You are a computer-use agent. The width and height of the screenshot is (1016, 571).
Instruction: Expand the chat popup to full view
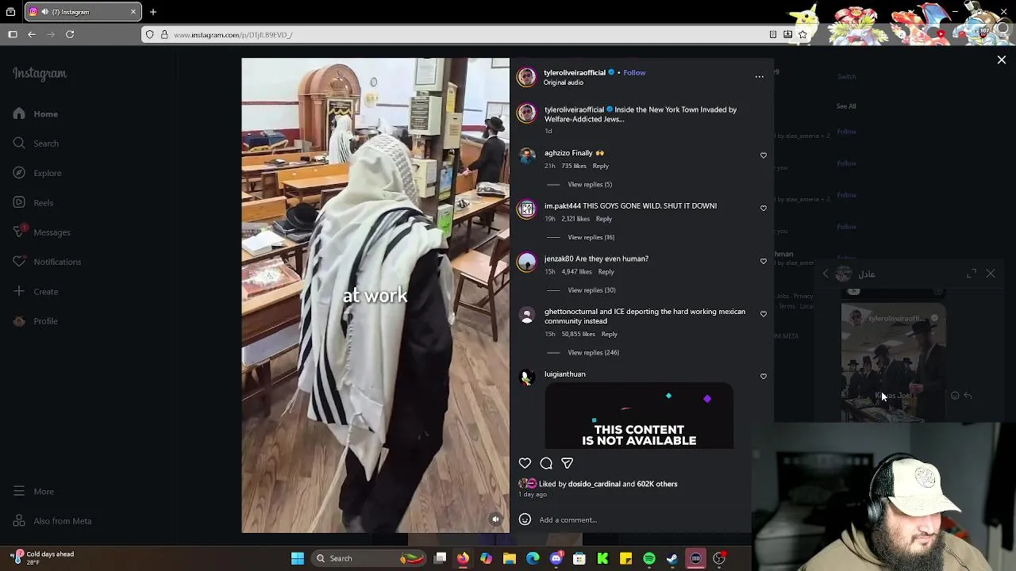[972, 274]
